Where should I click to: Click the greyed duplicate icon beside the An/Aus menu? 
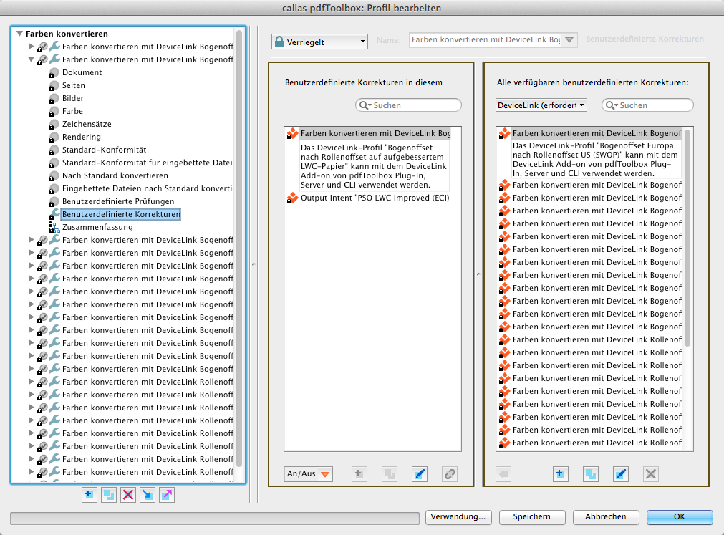coord(390,473)
